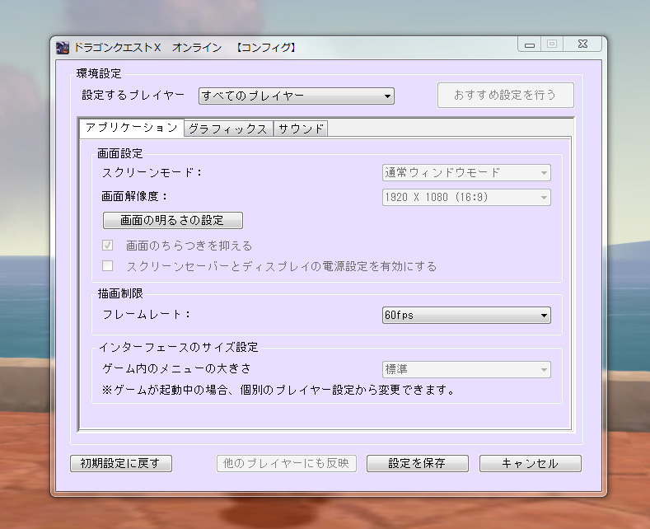Click the maximize window button
The image size is (650, 529).
tap(552, 44)
